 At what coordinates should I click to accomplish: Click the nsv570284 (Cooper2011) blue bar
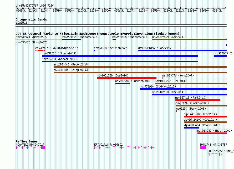pos(120,62)
